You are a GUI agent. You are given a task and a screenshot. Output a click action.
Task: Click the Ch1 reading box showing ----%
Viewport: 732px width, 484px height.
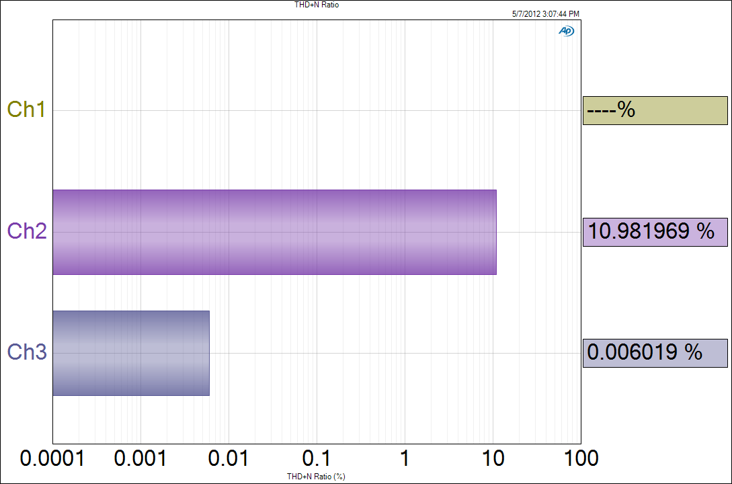click(655, 111)
